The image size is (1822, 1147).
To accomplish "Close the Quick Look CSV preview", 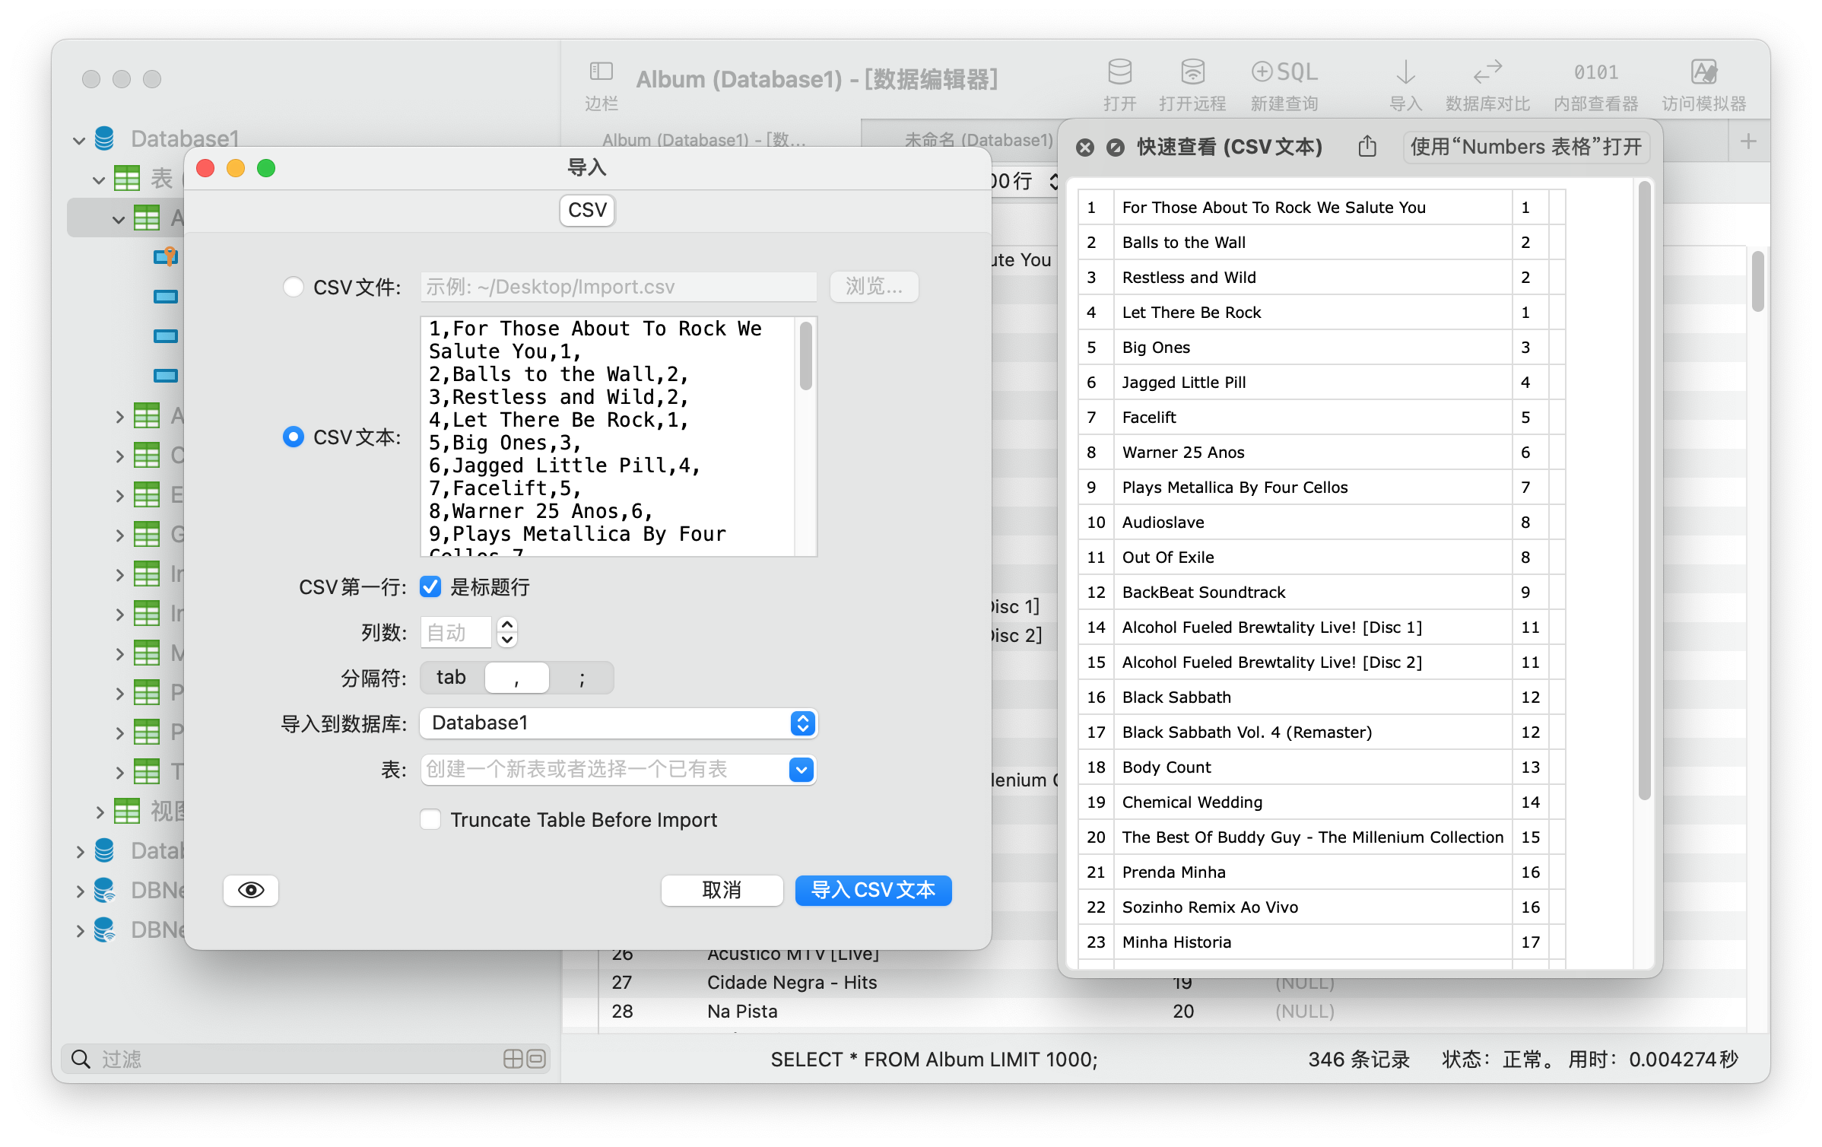I will pyautogui.click(x=1085, y=148).
